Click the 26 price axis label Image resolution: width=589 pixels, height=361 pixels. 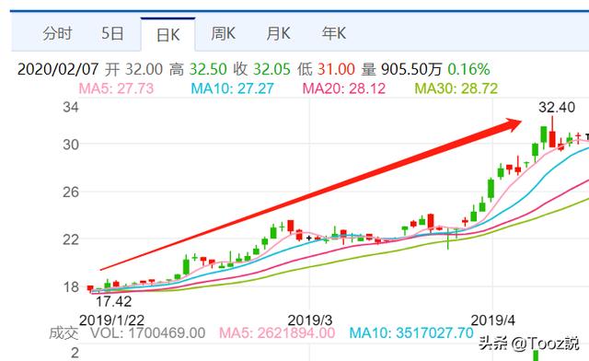coord(71,192)
